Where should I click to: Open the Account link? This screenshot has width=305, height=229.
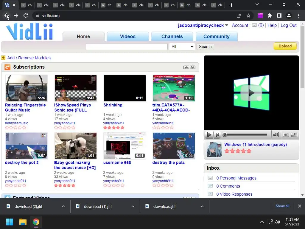(240, 25)
